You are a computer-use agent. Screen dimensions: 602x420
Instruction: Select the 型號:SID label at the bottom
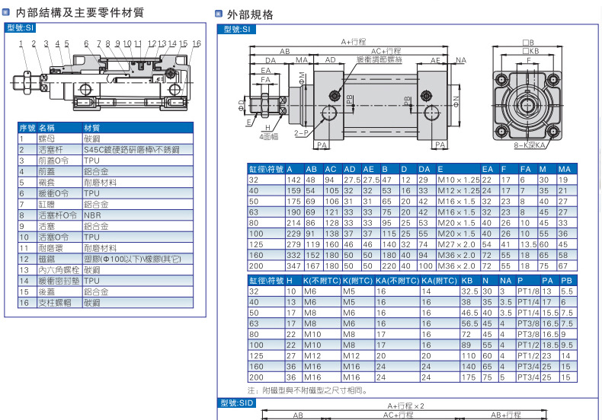[x=235, y=402]
